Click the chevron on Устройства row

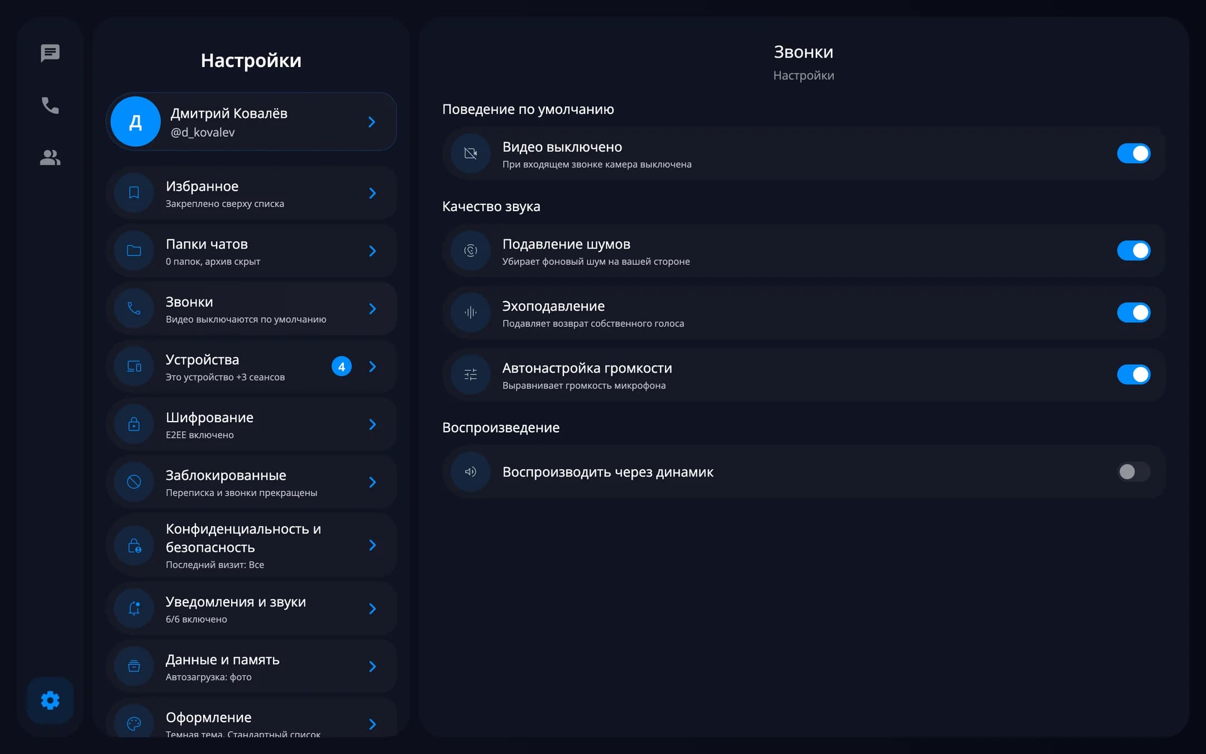[372, 366]
